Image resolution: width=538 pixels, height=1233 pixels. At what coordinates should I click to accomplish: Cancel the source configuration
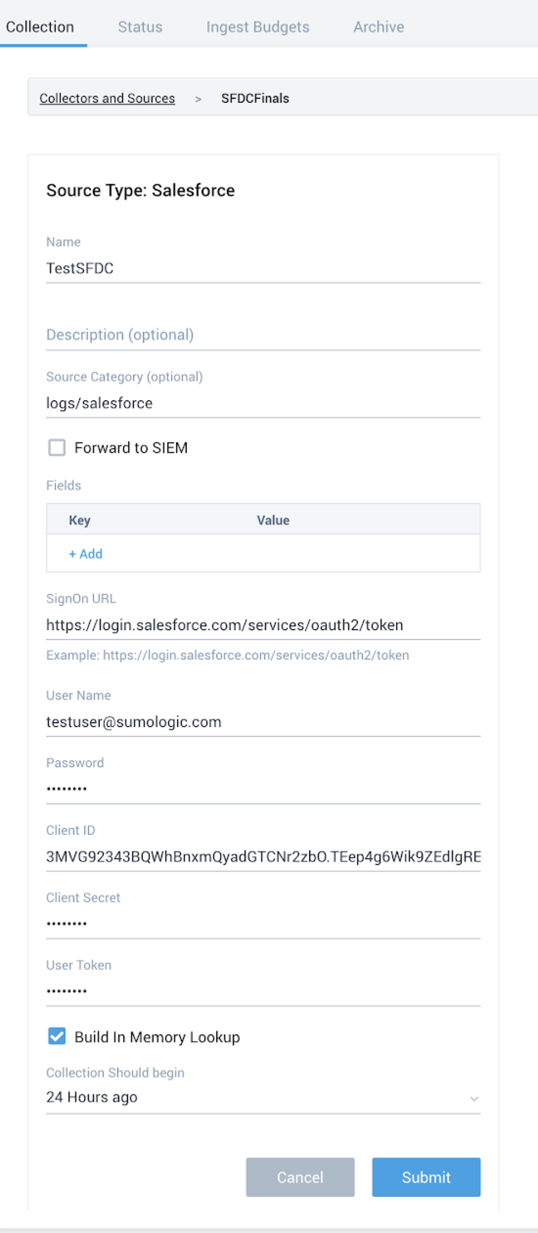click(x=300, y=1177)
